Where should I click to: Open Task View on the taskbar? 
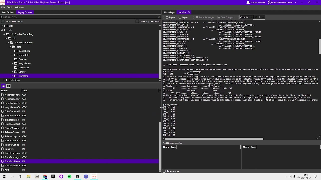tap(20, 177)
